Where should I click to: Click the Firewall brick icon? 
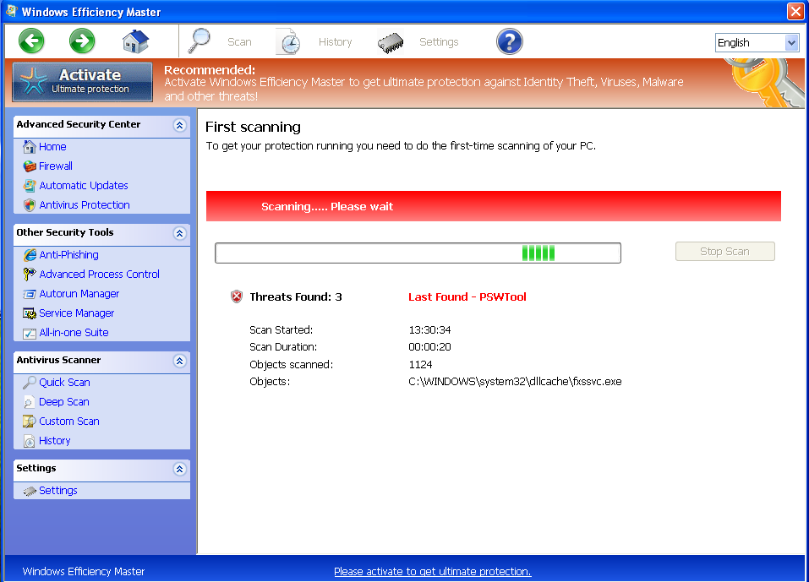click(30, 166)
